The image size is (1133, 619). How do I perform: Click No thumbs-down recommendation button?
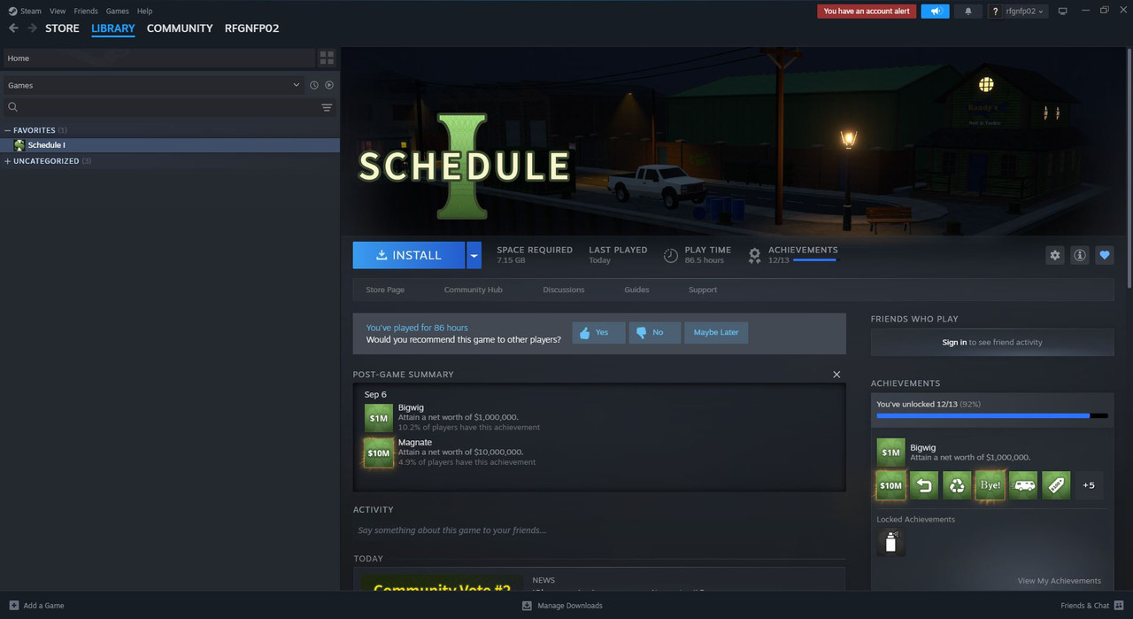[x=654, y=332]
